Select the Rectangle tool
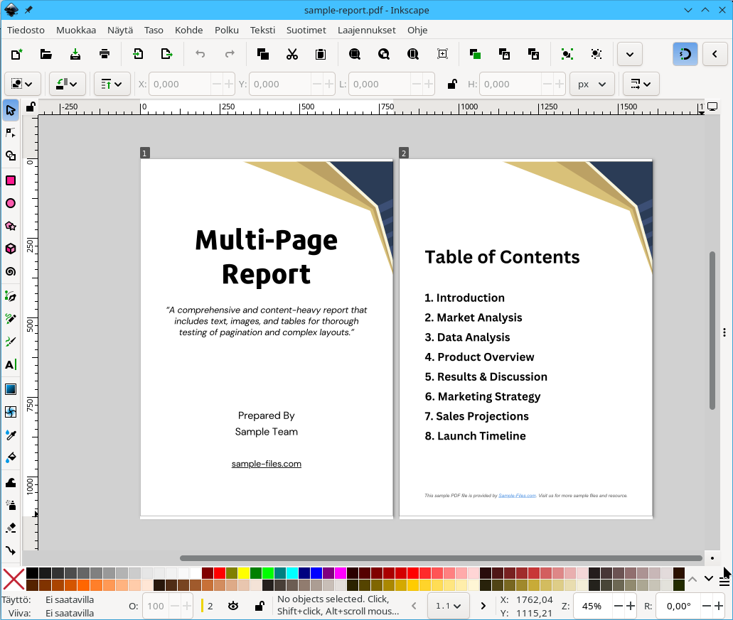The image size is (733, 620). (x=11, y=180)
